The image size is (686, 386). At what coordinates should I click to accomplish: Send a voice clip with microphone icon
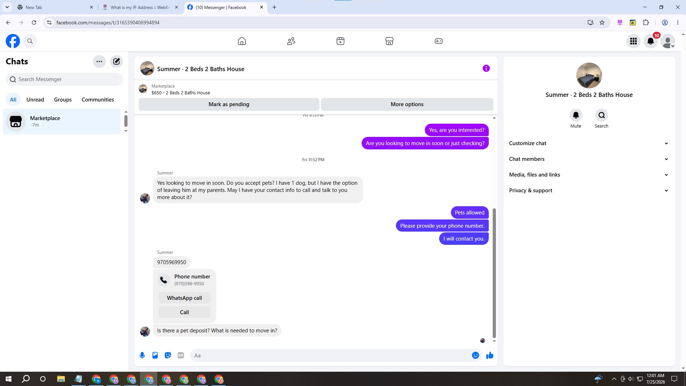[x=142, y=355]
